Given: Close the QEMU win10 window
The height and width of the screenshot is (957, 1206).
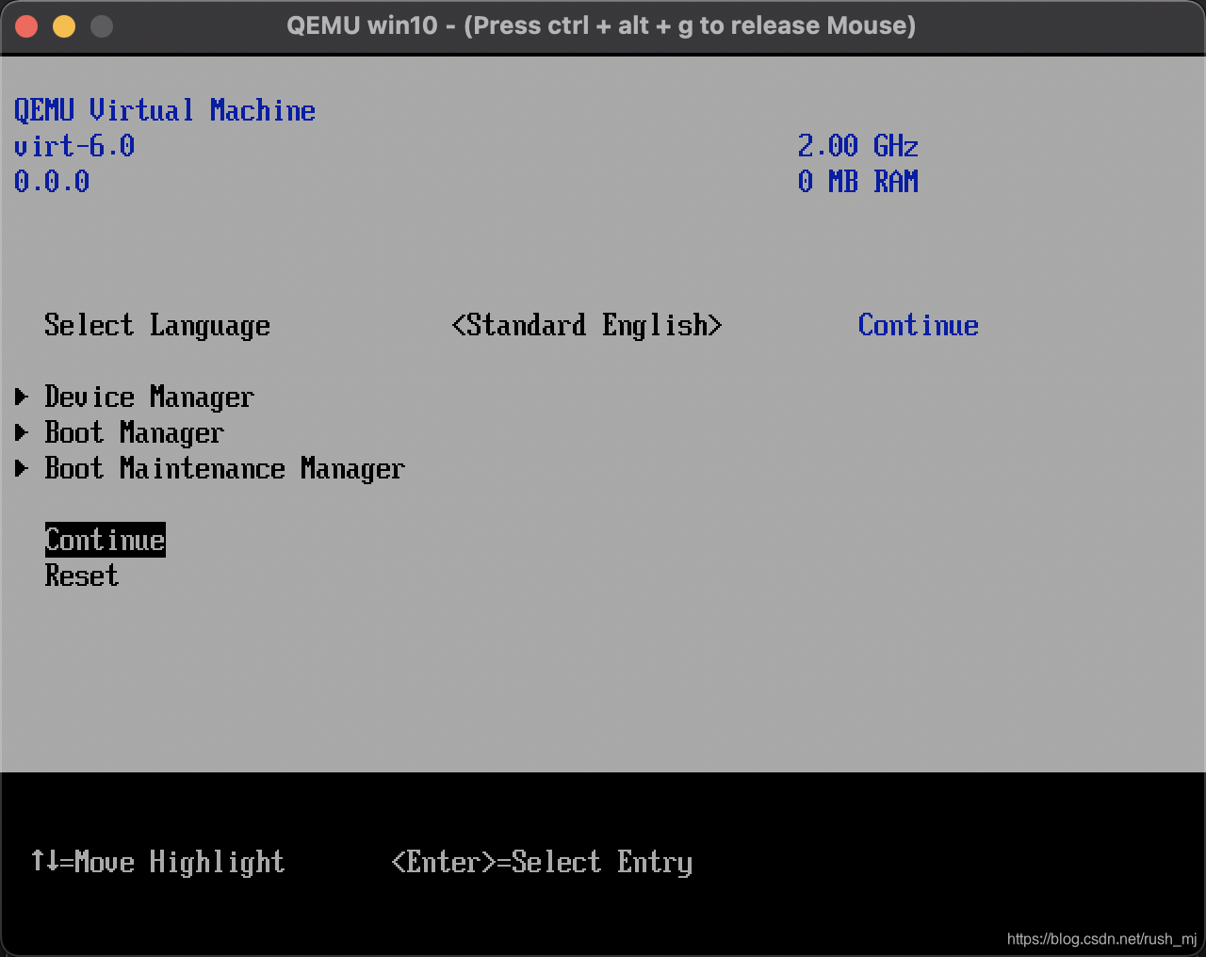Looking at the screenshot, I should pyautogui.click(x=26, y=26).
